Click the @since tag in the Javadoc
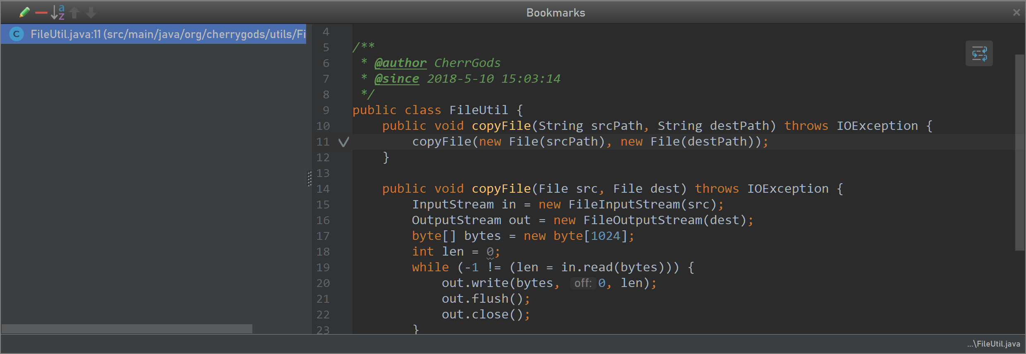1026x354 pixels. (x=396, y=79)
